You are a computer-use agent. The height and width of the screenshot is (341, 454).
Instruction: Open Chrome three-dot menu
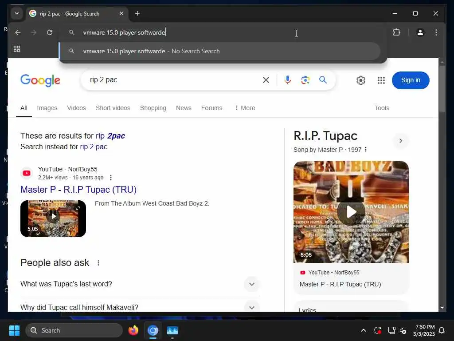tap(436, 32)
